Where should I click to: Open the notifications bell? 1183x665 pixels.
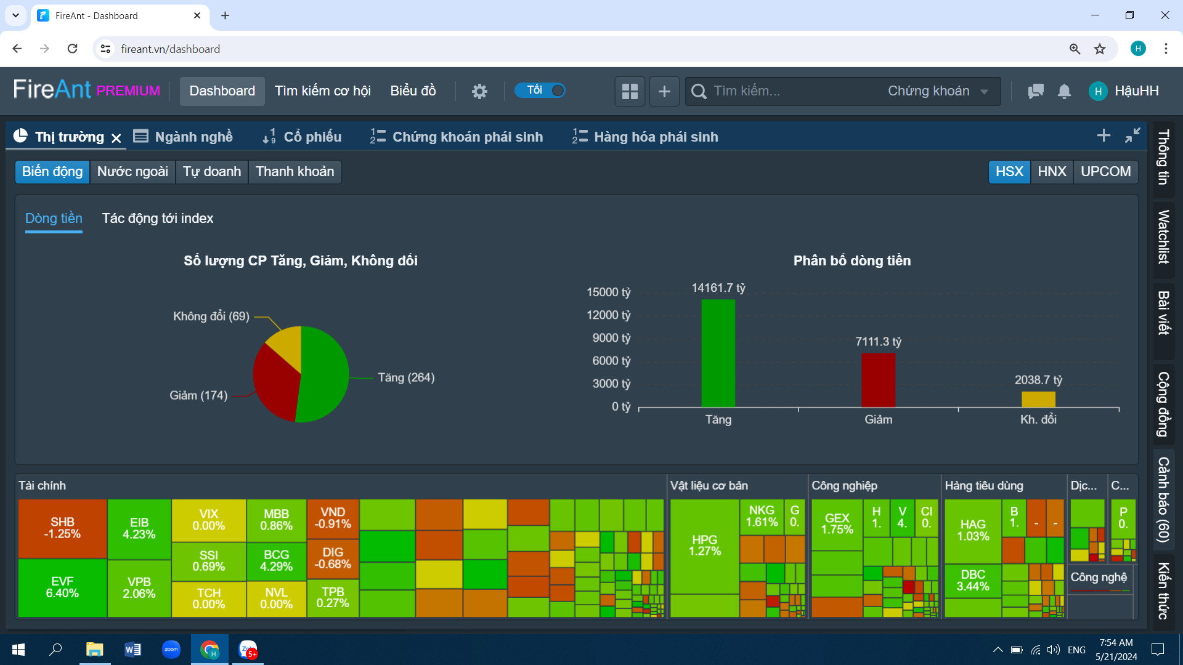(1064, 91)
